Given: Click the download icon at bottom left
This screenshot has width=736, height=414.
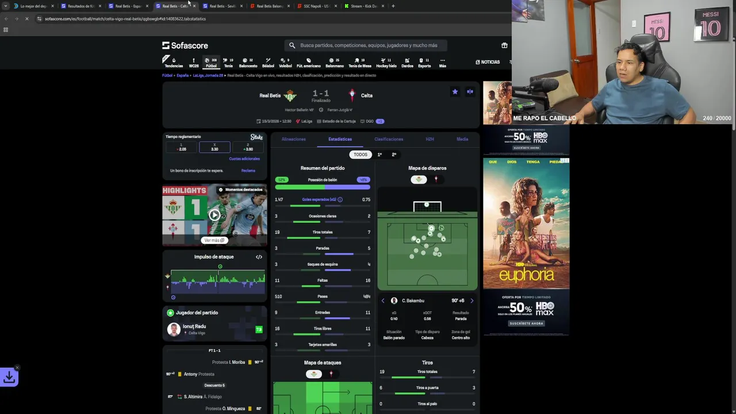Looking at the screenshot, I should tap(9, 377).
